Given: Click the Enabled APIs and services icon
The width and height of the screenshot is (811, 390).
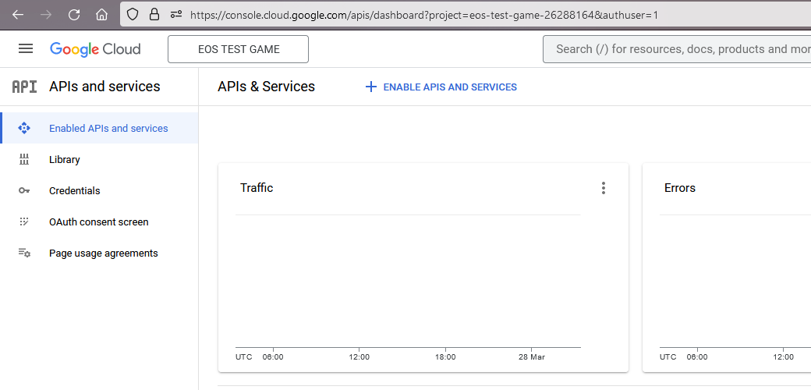Looking at the screenshot, I should pos(24,128).
